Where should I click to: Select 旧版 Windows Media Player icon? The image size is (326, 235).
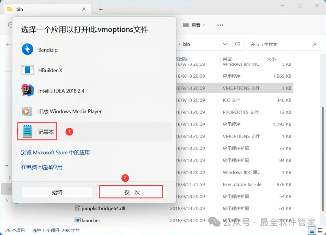point(27,111)
